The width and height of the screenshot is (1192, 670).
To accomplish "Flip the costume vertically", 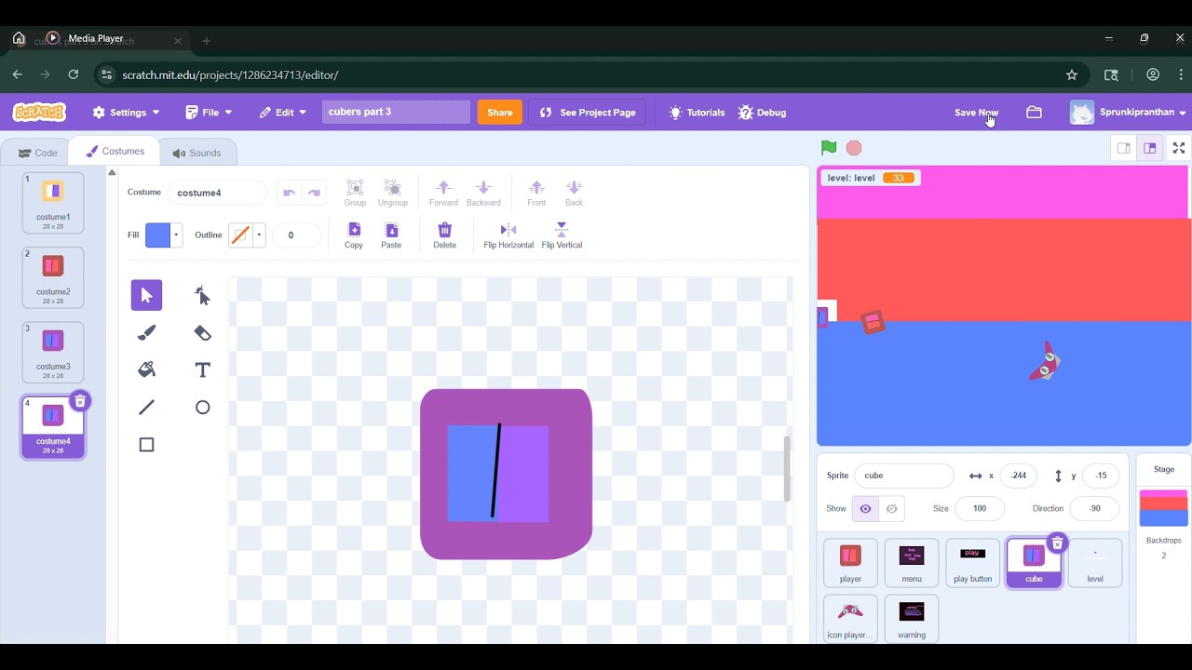I will tap(562, 235).
